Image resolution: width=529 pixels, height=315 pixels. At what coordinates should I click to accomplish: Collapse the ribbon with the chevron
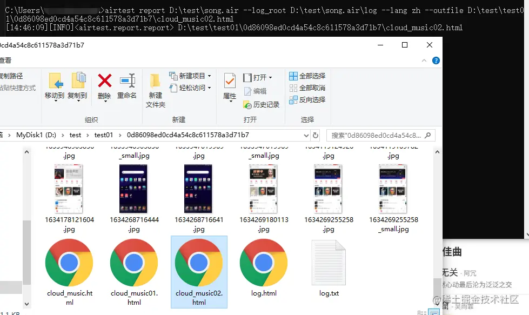point(424,61)
